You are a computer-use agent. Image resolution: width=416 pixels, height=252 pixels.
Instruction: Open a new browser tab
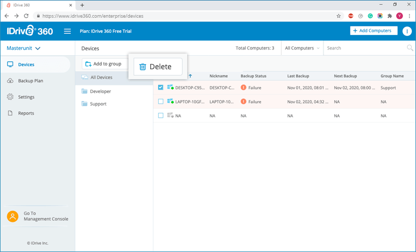tap(82, 5)
